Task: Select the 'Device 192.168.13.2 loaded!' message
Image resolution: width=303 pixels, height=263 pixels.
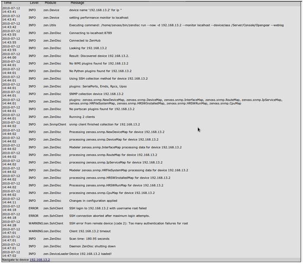Action: (x=90, y=254)
